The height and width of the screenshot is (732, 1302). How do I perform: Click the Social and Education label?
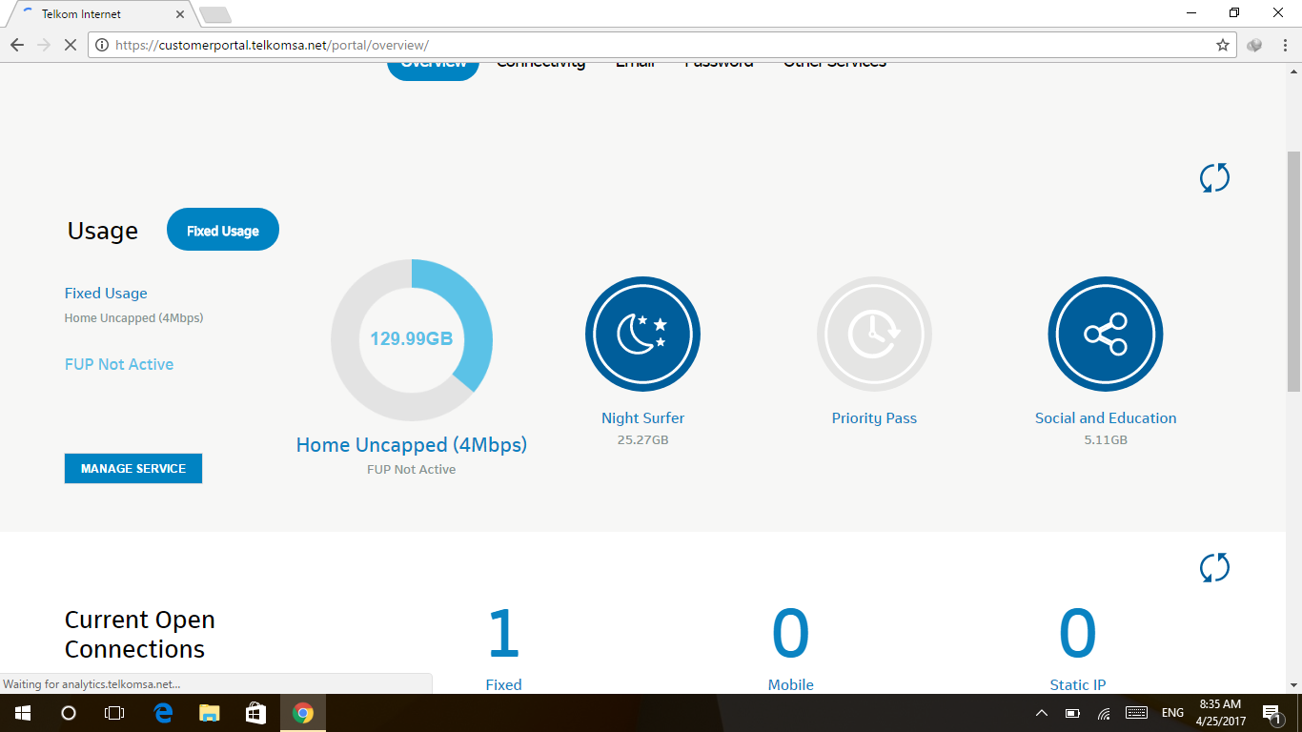click(x=1106, y=418)
